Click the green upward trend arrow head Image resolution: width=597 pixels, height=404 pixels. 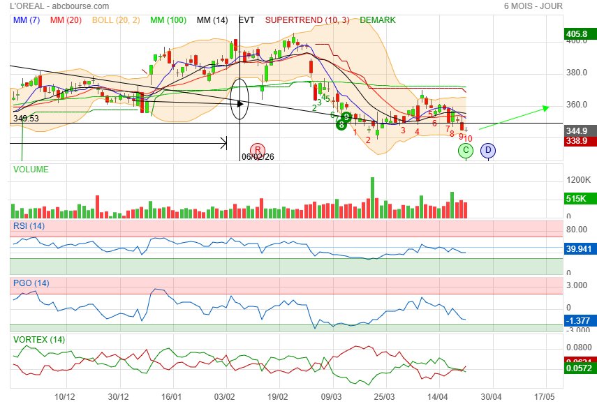(x=546, y=108)
